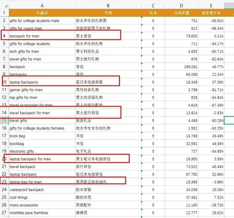
Task: Select column A header
Action: tap(42, 6)
